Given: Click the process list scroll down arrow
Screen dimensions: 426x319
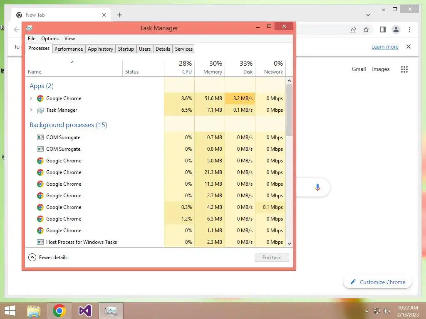Looking at the screenshot, I should (x=290, y=243).
